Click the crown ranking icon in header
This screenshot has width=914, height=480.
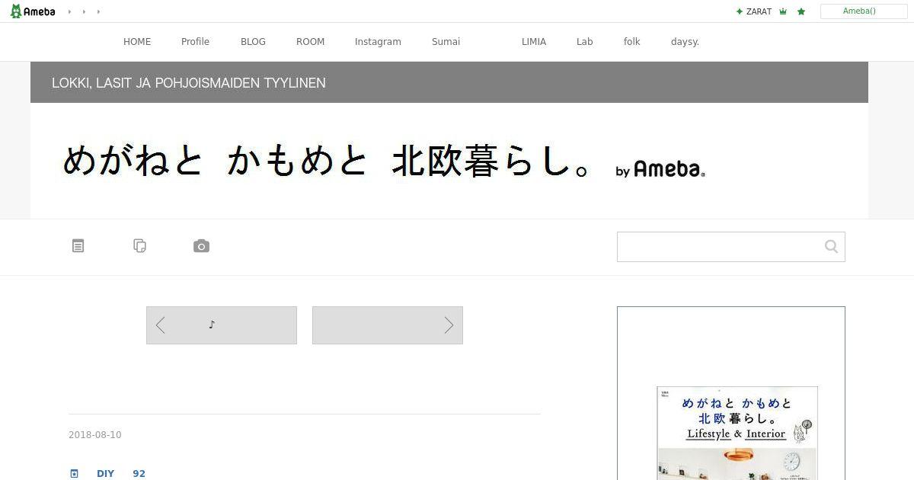tap(783, 11)
